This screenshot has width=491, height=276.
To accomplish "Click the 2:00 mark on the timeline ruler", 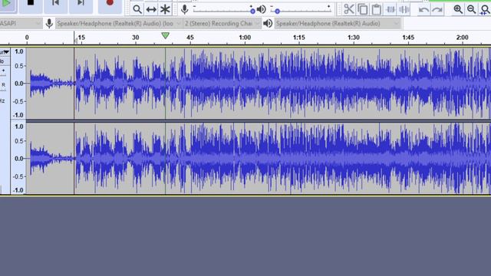I will coord(462,38).
